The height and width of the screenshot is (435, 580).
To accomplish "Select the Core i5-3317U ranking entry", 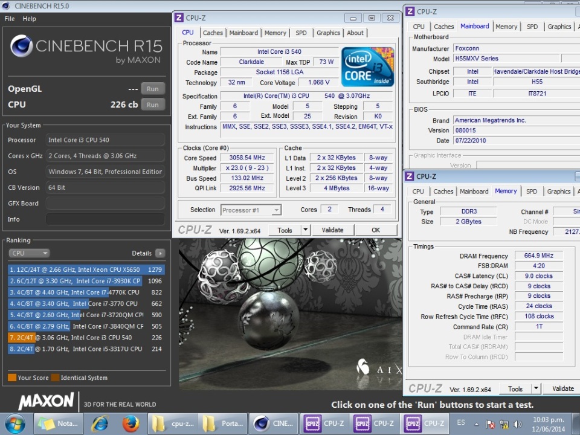I will pos(86,349).
